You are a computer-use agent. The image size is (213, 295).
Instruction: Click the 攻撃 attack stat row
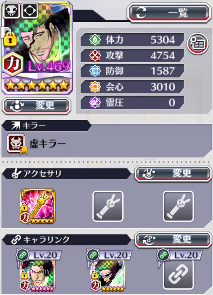[x=132, y=56]
